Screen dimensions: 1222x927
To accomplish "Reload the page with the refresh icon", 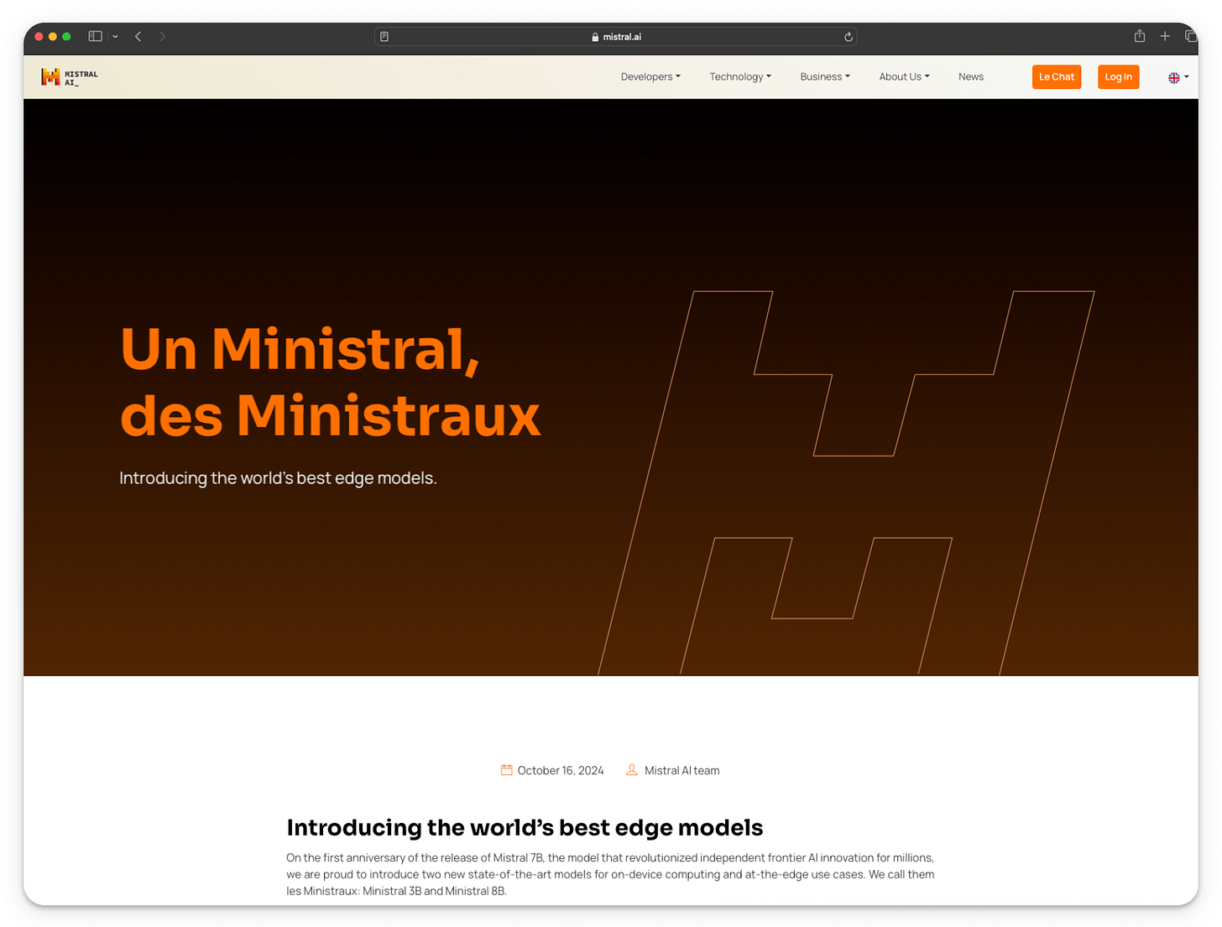I will 849,37.
